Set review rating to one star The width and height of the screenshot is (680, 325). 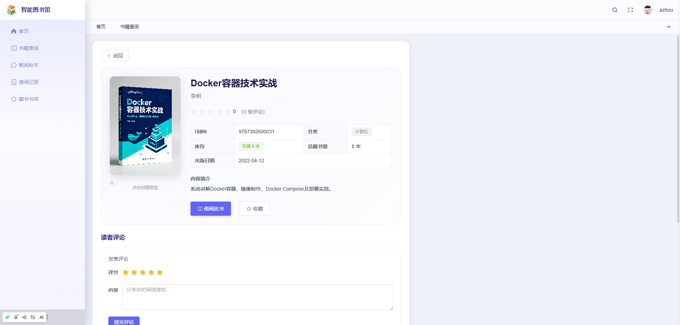[x=126, y=272]
